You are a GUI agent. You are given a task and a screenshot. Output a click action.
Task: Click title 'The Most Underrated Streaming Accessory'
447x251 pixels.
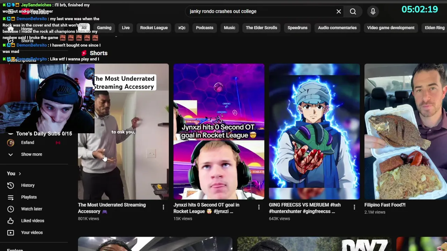tap(112, 208)
